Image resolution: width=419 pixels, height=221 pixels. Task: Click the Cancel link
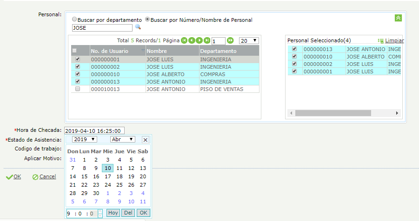[x=44, y=177]
